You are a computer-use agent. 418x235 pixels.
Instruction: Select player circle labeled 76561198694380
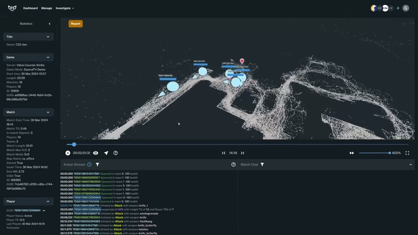click(x=173, y=86)
